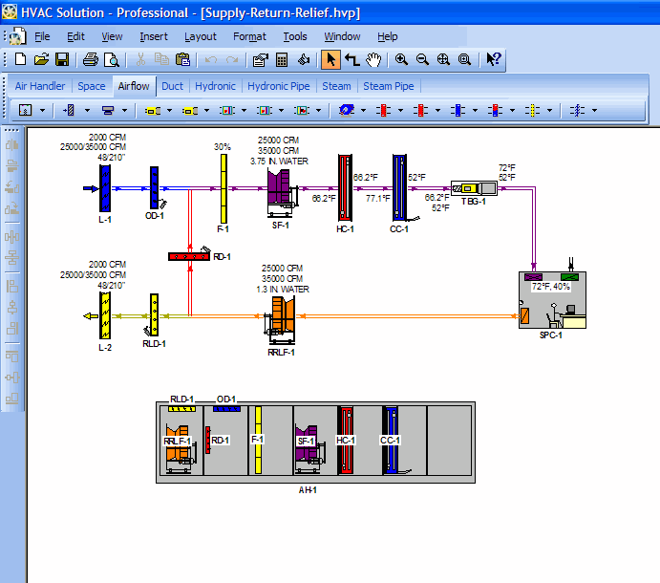The height and width of the screenshot is (583, 660).
Task: Click the paint bucket toolbar icon
Action: pyautogui.click(x=304, y=59)
